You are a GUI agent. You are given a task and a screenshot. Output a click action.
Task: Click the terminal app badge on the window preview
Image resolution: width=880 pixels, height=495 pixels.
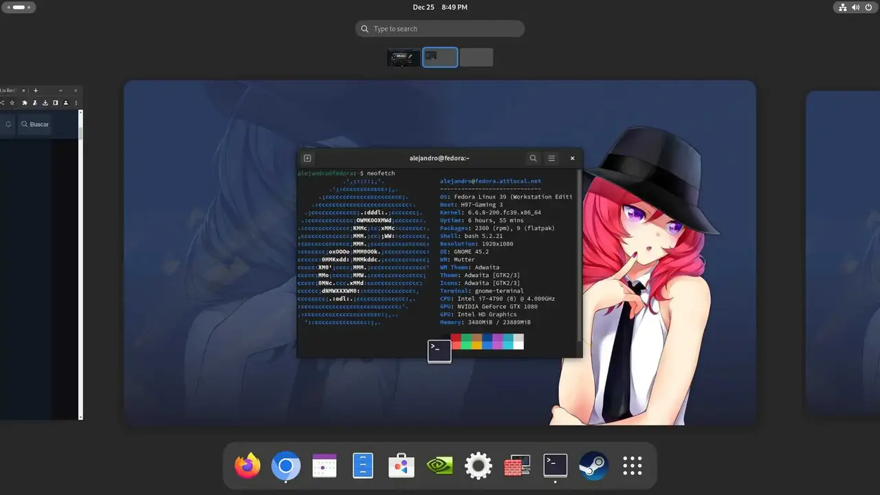[x=439, y=351]
